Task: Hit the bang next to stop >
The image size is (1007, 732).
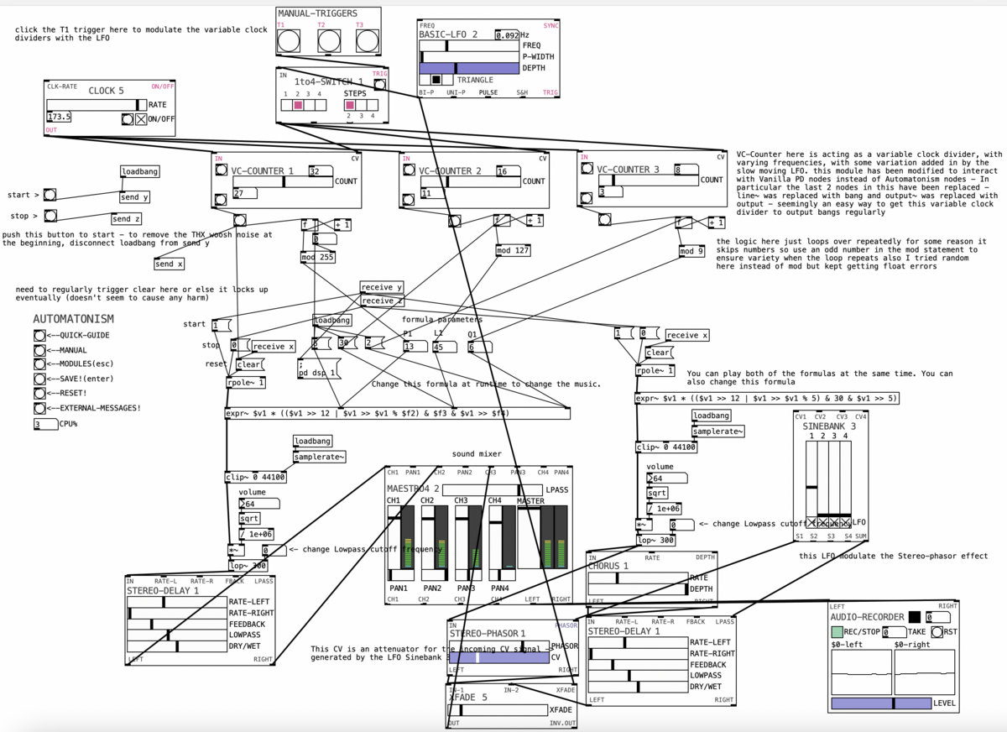Action: [x=50, y=216]
